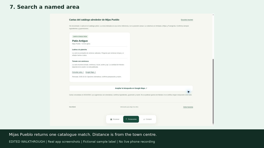The image size is (264, 148).
Task: Open the Escanear tab
Action: 115,119
